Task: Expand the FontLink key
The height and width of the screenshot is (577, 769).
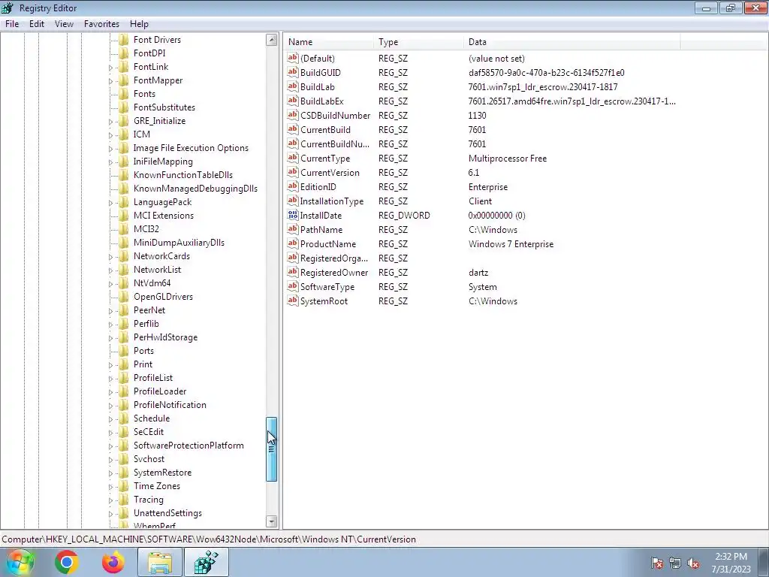Action: (x=110, y=67)
